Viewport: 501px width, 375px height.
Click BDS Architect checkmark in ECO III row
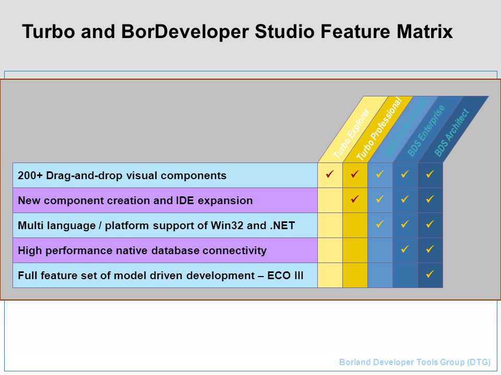[430, 274]
